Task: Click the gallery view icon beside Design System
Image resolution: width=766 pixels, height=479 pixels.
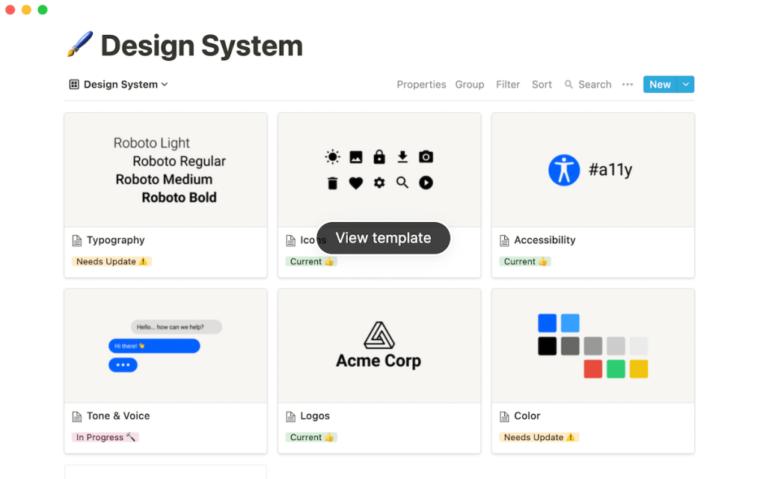Action: coord(74,85)
